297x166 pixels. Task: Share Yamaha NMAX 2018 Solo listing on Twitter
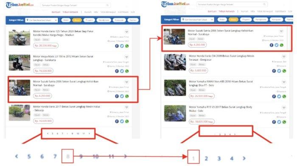pos(279,96)
